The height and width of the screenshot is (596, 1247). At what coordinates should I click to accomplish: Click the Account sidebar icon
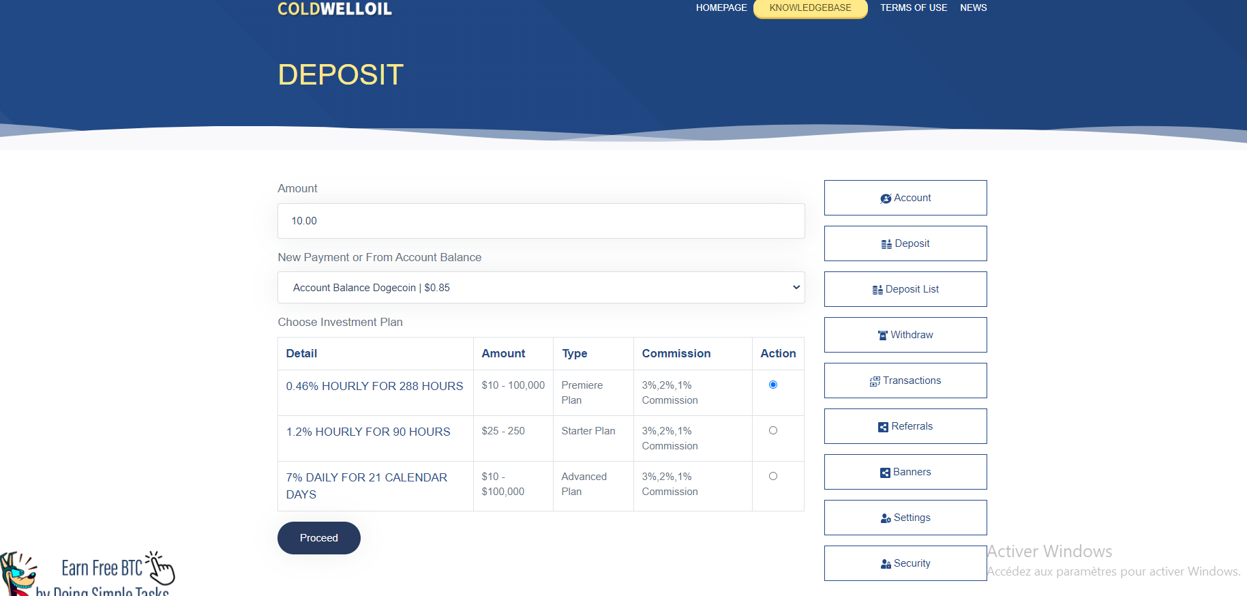point(886,198)
